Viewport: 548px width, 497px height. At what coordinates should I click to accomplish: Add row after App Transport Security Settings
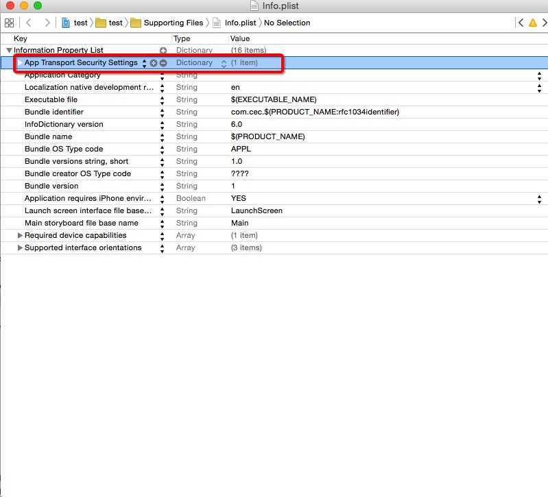(153, 63)
